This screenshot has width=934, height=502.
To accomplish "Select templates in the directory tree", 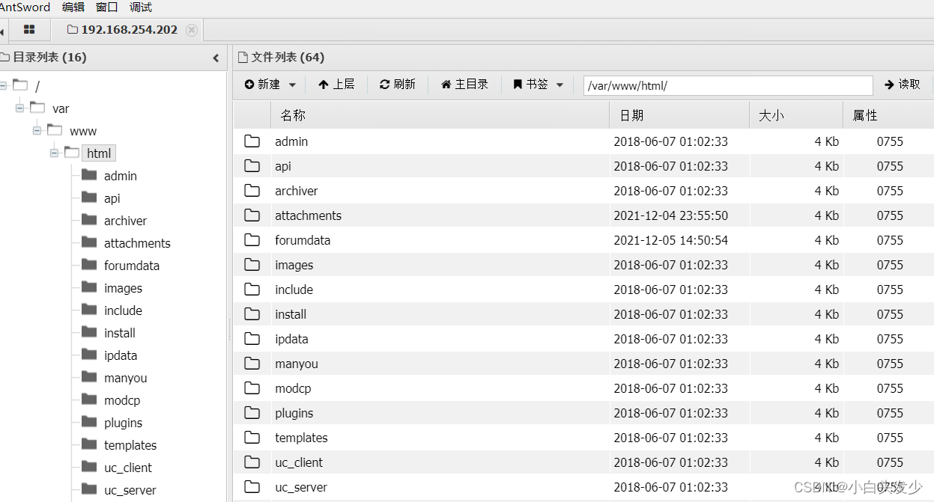I will pyautogui.click(x=130, y=445).
